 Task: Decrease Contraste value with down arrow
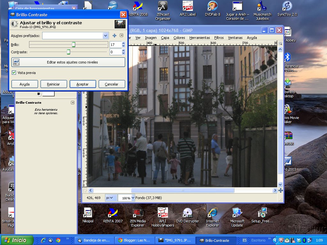pyautogui.click(x=124, y=54)
